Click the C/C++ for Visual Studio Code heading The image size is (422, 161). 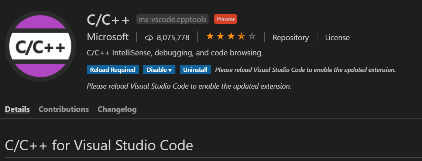click(99, 145)
